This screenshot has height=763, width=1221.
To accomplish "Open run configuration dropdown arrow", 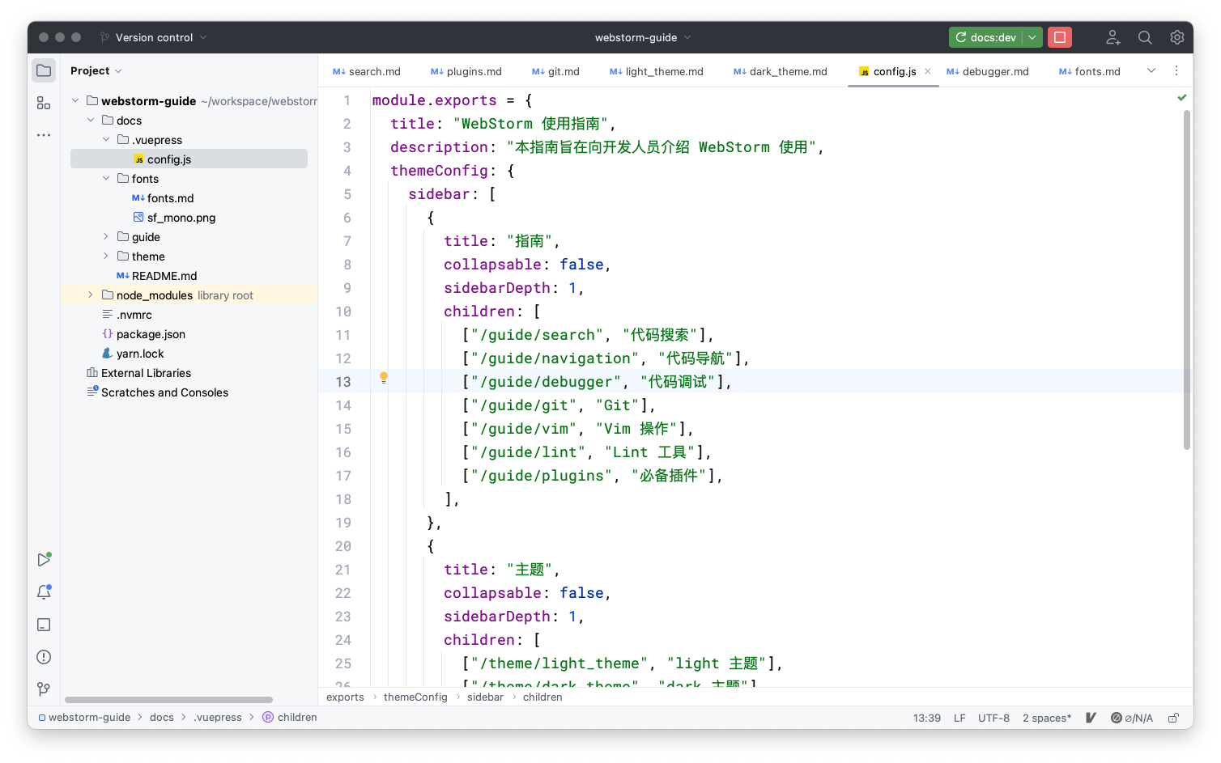I will (1032, 37).
